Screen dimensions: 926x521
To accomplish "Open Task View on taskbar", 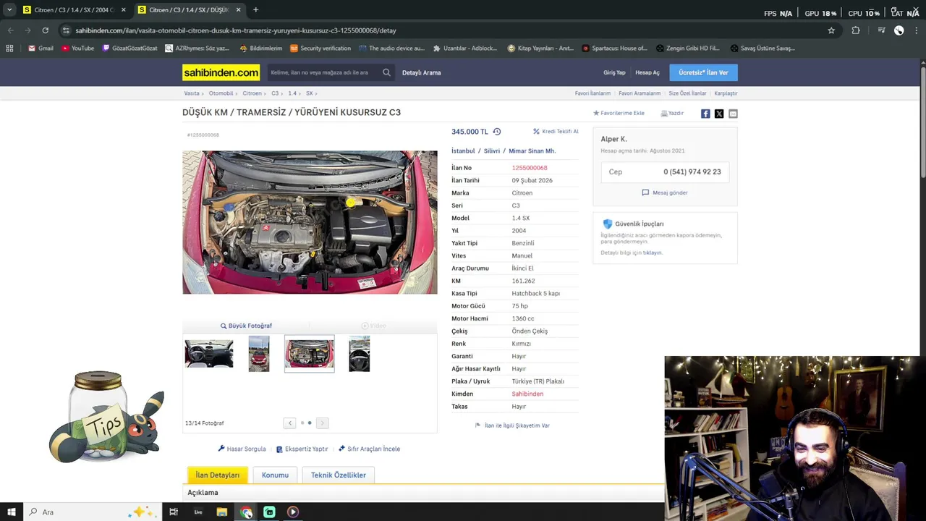I will 174,512.
